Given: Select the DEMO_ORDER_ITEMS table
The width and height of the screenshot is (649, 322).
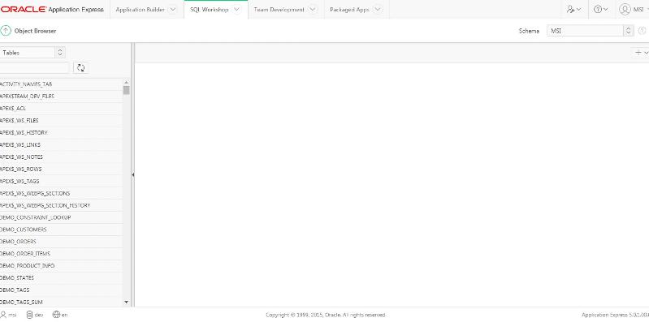Looking at the screenshot, I should pos(61,253).
